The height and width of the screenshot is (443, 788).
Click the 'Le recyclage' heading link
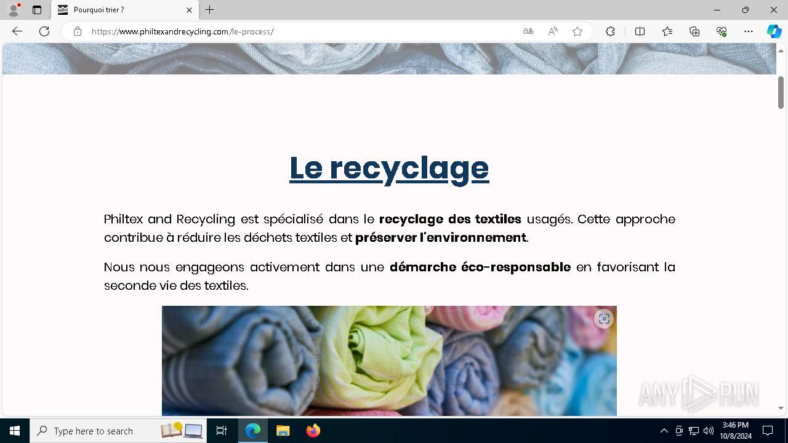click(x=389, y=168)
